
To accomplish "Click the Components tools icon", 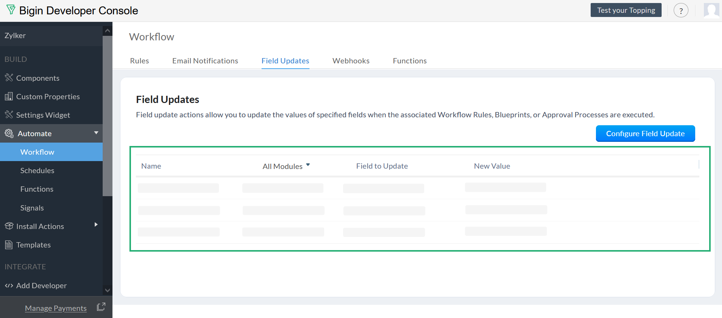I will [x=9, y=78].
